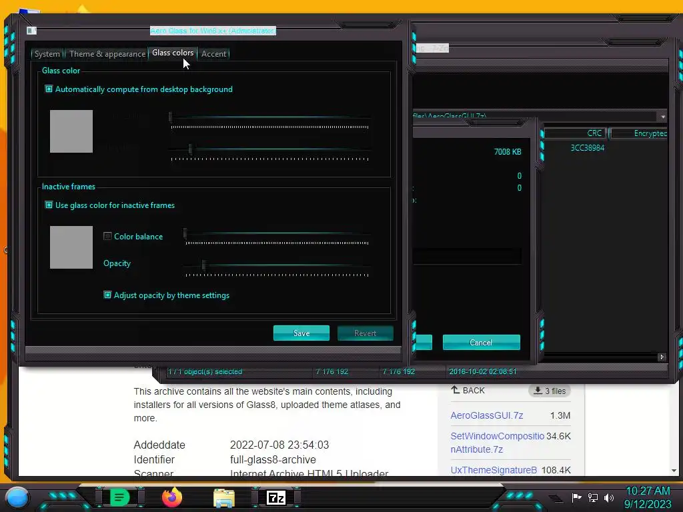Open the taskbar clock showing 10:27 AM

[x=648, y=497]
